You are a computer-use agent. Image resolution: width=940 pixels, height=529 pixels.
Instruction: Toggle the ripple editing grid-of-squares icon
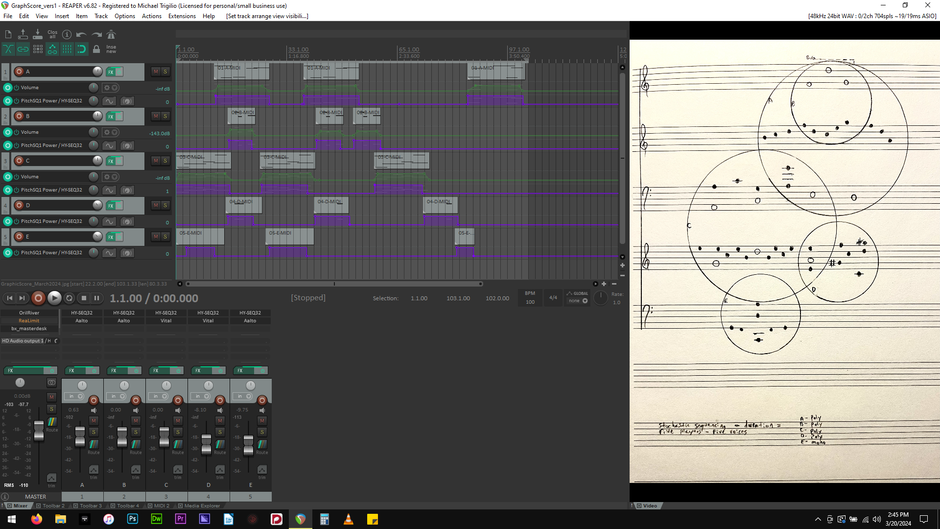click(38, 49)
